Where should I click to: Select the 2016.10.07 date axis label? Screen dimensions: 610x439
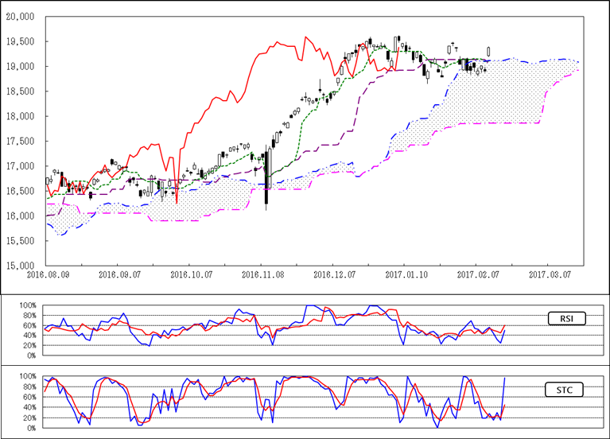click(189, 273)
